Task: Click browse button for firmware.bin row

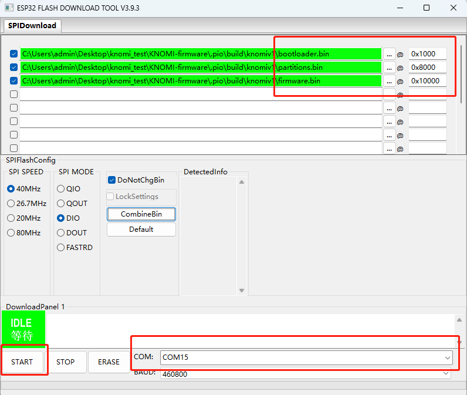Action: [x=390, y=81]
